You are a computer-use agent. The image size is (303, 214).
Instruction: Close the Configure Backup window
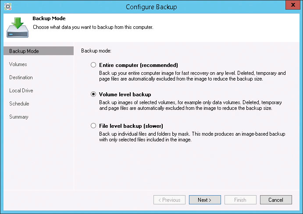293,5
